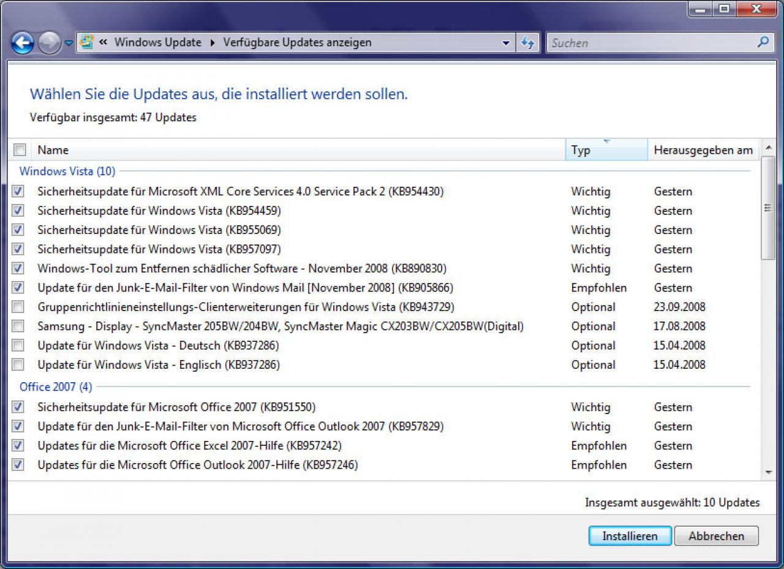Screen dimensions: 784x569
Task: Minimize the Windows Update window
Action: (x=701, y=9)
